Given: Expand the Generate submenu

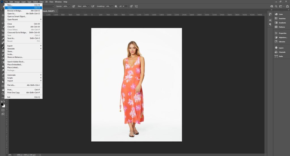Looking at the screenshot, I should coord(24,49).
